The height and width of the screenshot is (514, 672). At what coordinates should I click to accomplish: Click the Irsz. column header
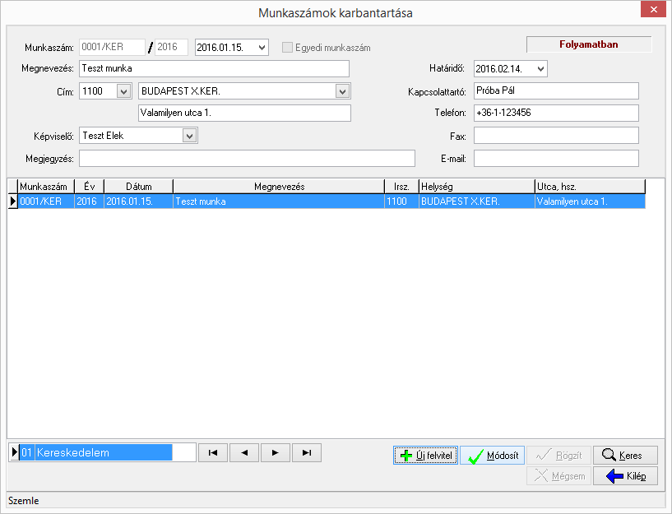[402, 187]
